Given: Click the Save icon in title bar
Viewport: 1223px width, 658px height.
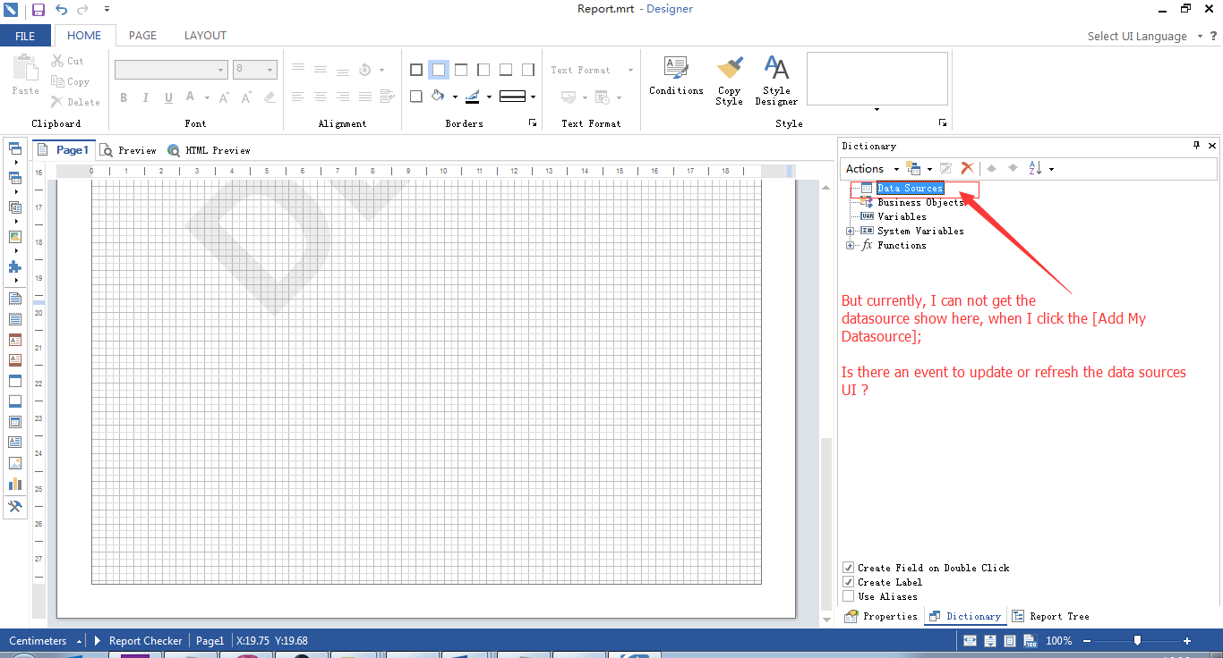Looking at the screenshot, I should [x=38, y=10].
